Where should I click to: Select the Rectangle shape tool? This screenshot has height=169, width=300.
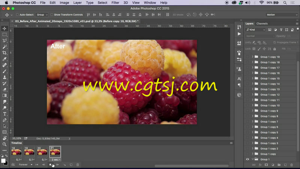tap(4, 132)
